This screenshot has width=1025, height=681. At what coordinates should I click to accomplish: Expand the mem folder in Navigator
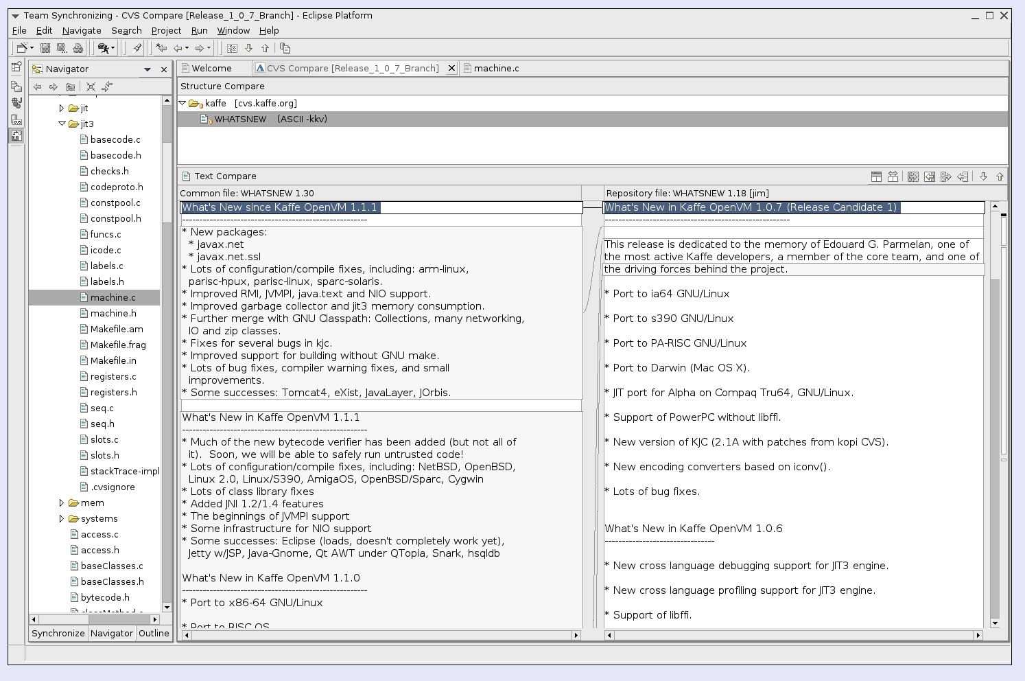62,503
